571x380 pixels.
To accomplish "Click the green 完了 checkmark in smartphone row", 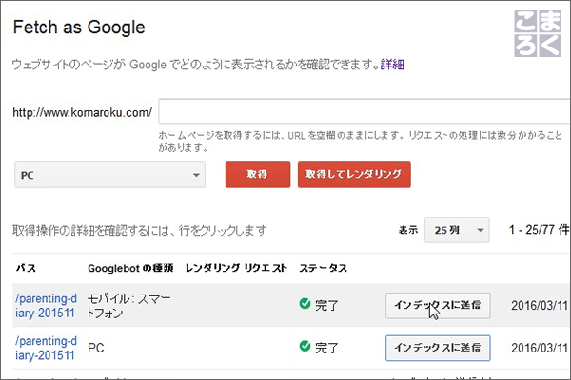I will coord(305,304).
